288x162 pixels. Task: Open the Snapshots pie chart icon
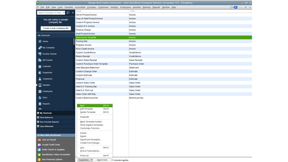(40, 73)
